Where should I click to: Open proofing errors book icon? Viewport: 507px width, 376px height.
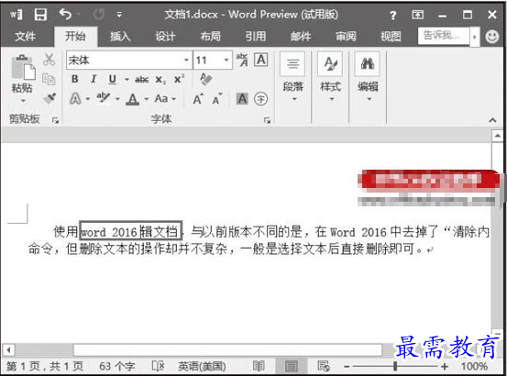158,366
